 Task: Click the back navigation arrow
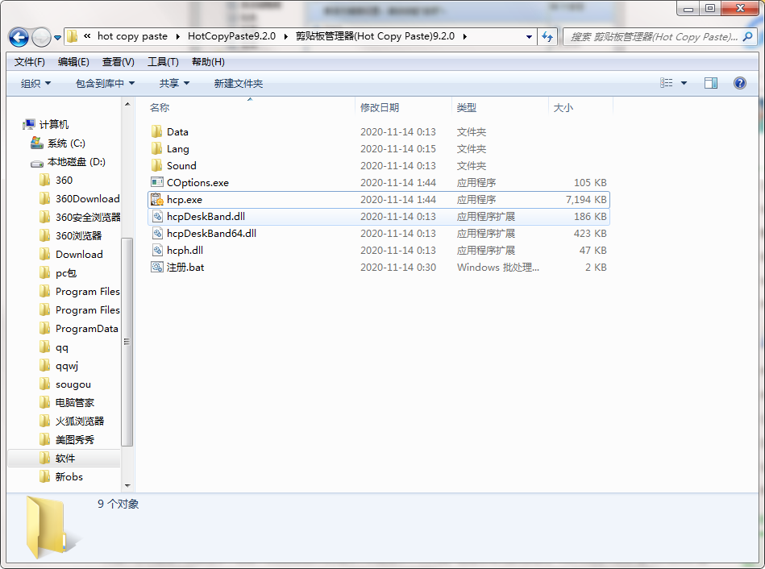click(18, 36)
